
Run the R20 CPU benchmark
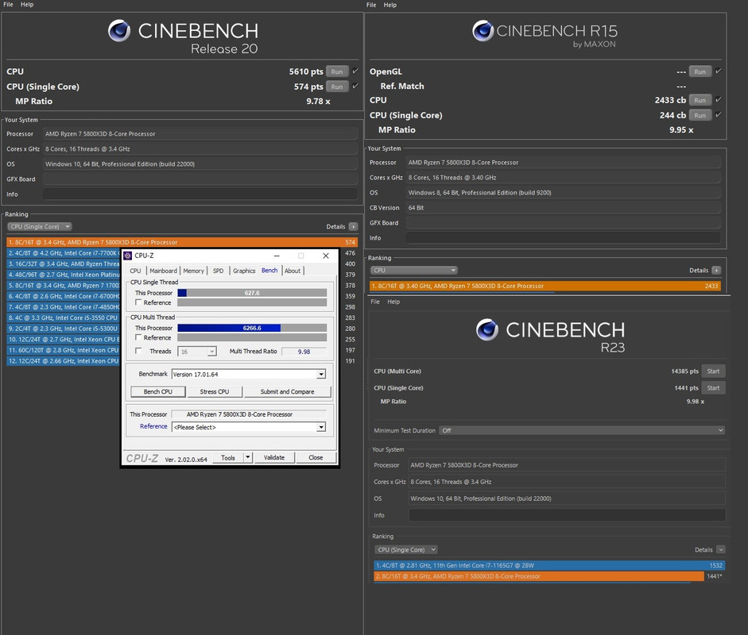pos(337,71)
